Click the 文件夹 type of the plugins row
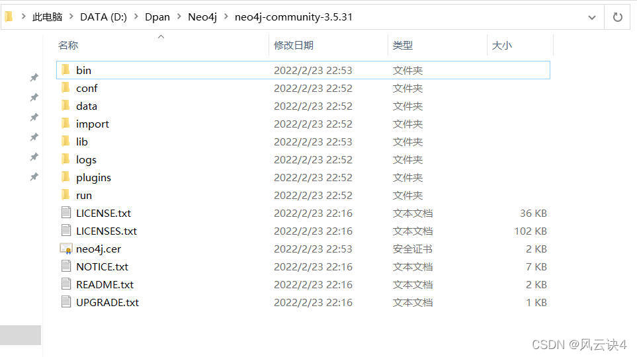Image resolution: width=637 pixels, height=357 pixels. (x=407, y=177)
